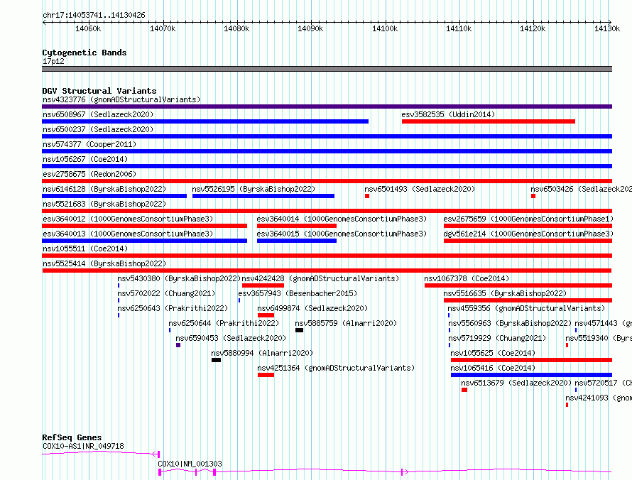632x480 pixels.
Task: Open the esv2758675 Redon2006 variant label
Action: coord(89,174)
